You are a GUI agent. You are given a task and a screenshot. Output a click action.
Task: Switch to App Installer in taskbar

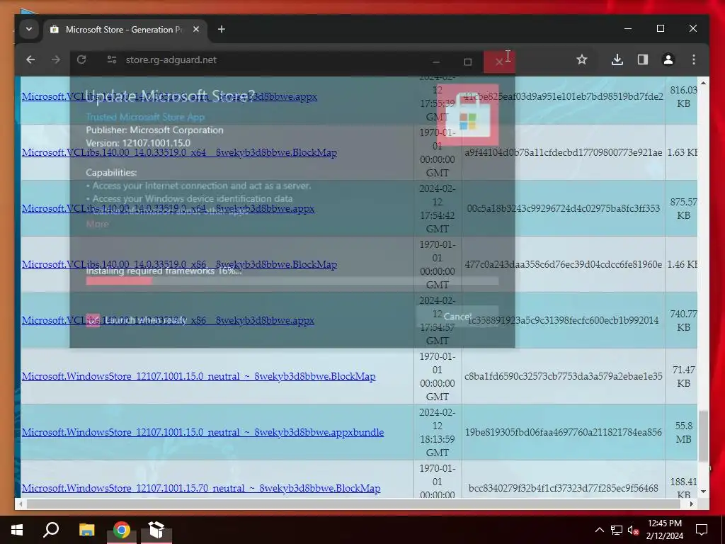coord(156,530)
